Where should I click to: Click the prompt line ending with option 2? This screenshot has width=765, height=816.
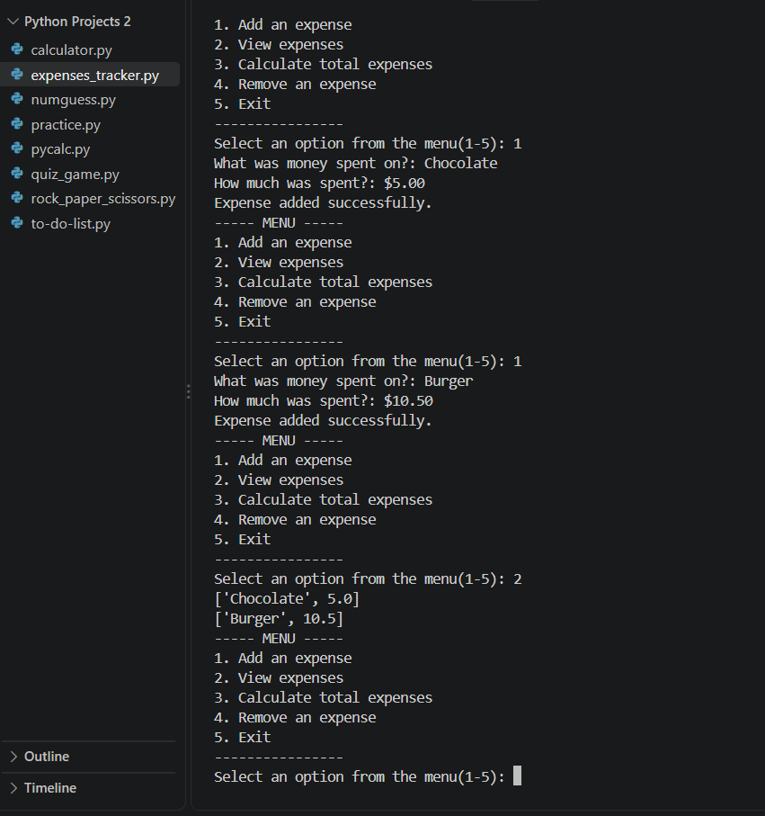[x=368, y=579]
